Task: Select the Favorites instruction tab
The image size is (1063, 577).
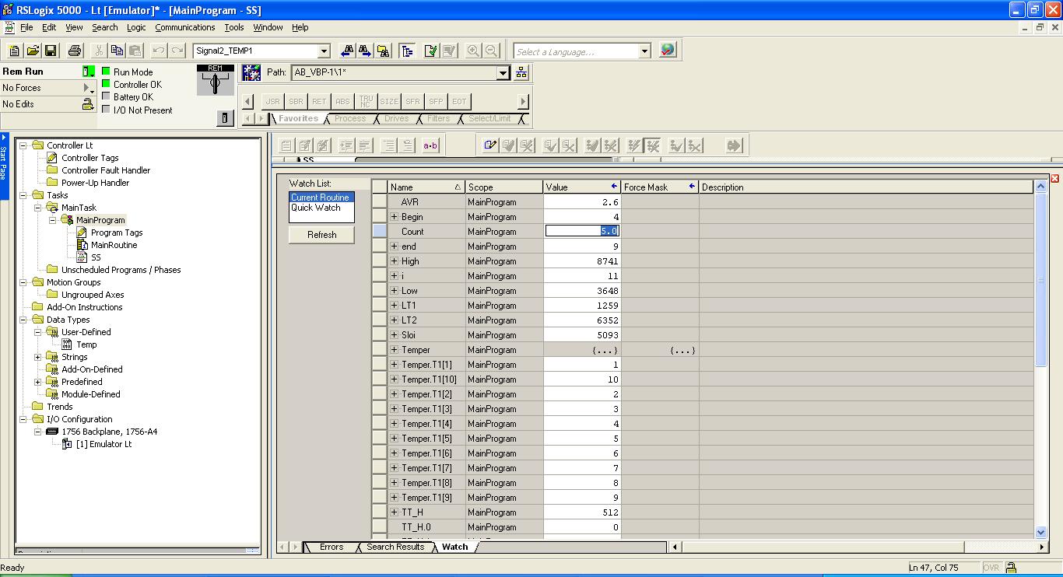Action: pyautogui.click(x=299, y=118)
